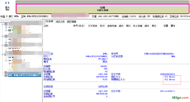Click the 序号(状态) column header
Screen dimensions: 190x102
79,26
